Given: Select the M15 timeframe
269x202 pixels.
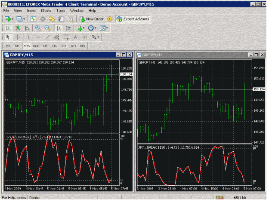Looking at the screenshot, I should 27,46.
